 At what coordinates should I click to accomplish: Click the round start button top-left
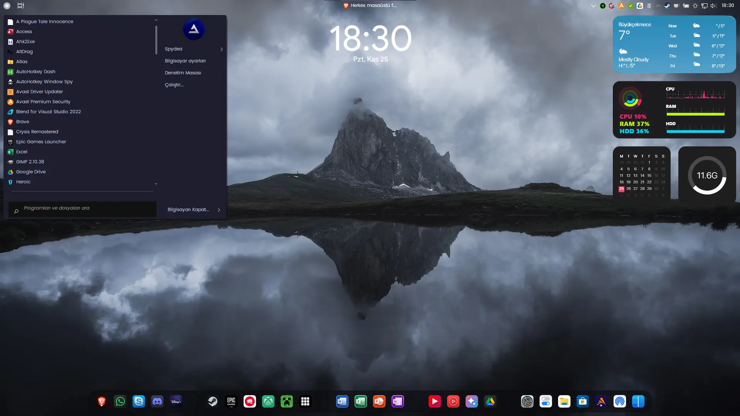point(7,6)
